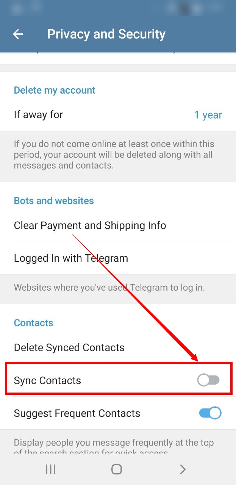Tap the Delete my account header
The width and height of the screenshot is (236, 485).
[55, 90]
